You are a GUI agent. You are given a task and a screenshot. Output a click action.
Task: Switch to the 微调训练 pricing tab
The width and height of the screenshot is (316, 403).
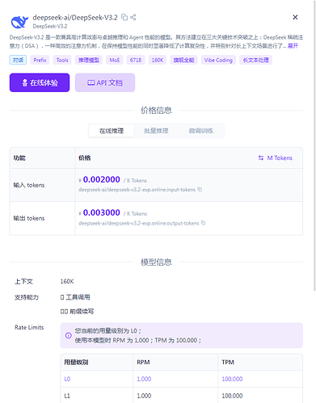[x=201, y=131]
